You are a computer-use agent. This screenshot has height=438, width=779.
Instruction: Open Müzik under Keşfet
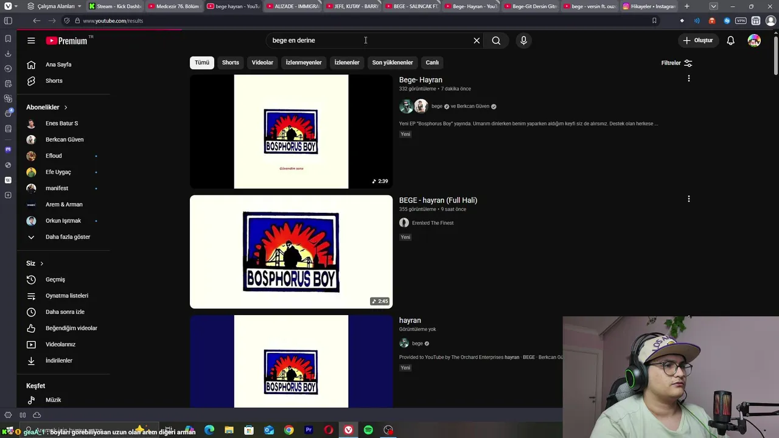click(x=54, y=400)
